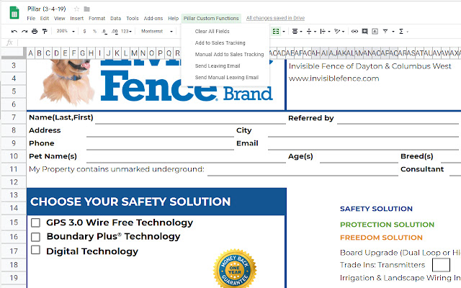The width and height of the screenshot is (461, 288).
Task: Activate the paint format tool
Action: coord(45,31)
